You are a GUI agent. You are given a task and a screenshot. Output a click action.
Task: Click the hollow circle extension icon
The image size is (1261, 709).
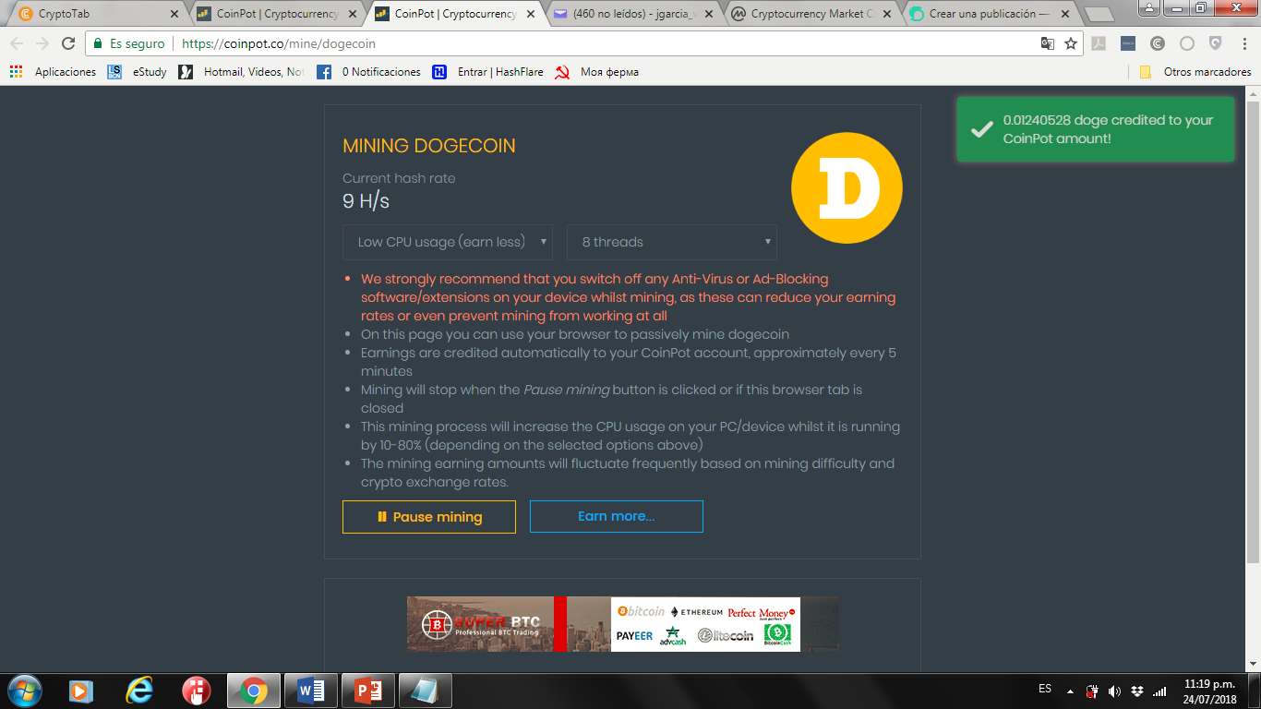pyautogui.click(x=1187, y=43)
